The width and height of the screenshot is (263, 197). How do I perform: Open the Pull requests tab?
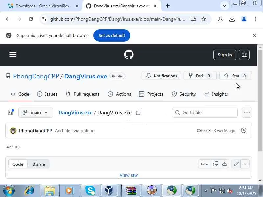[83, 94]
